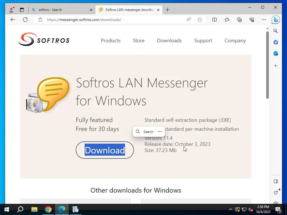Screen dimensions: 287x215
Task: Open the taskbar clock and date
Action: point(263,209)
